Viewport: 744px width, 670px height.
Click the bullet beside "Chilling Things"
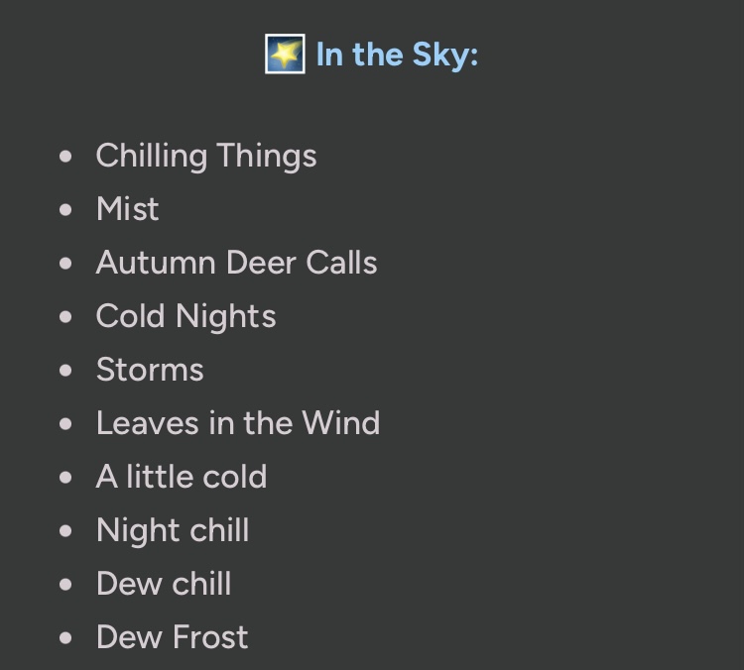tap(66, 157)
